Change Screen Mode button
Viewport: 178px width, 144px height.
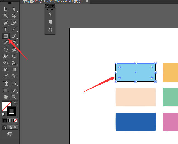click(x=9, y=134)
